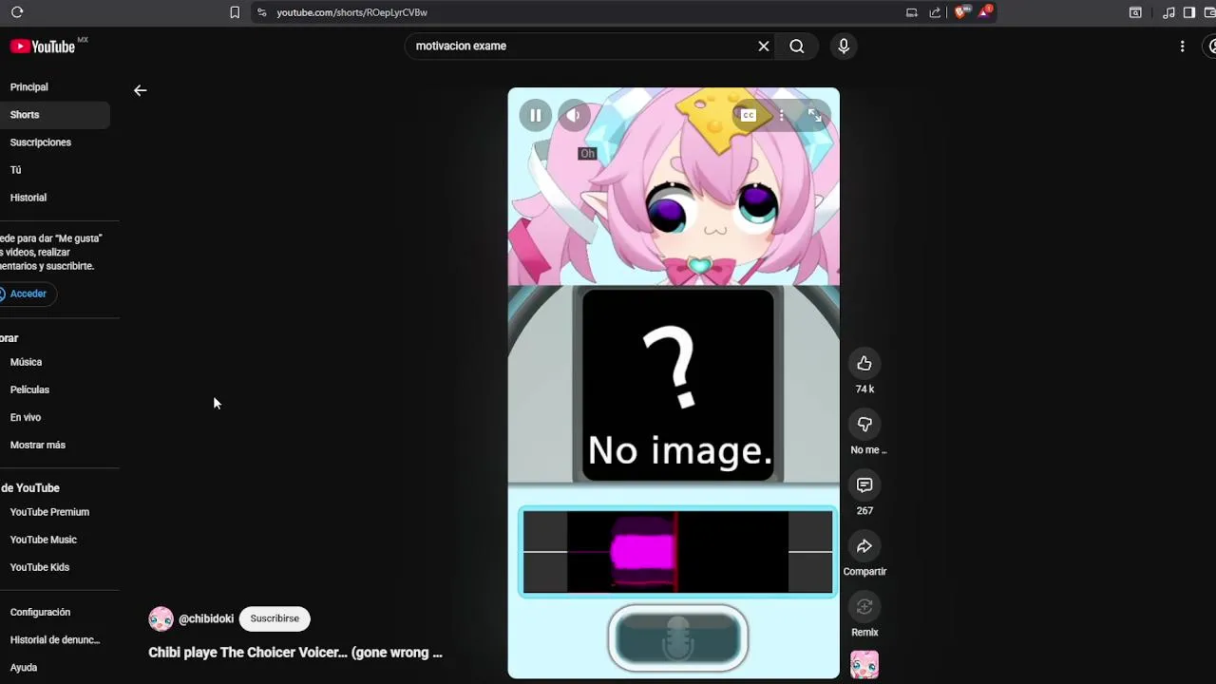Open Brave Rewards triangle icon
Image resolution: width=1216 pixels, height=684 pixels.
click(x=986, y=12)
